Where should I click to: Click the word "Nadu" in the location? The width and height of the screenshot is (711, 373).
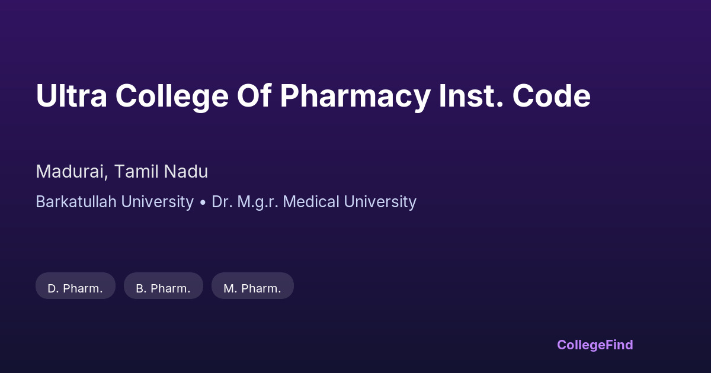pos(186,172)
